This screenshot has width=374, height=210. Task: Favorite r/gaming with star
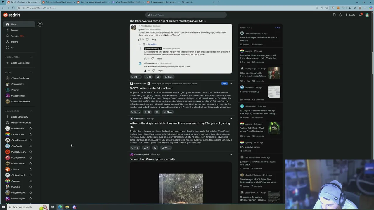point(30,181)
